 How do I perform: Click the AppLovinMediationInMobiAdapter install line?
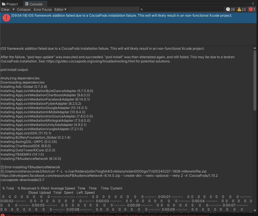pyautogui.click(x=43, y=112)
